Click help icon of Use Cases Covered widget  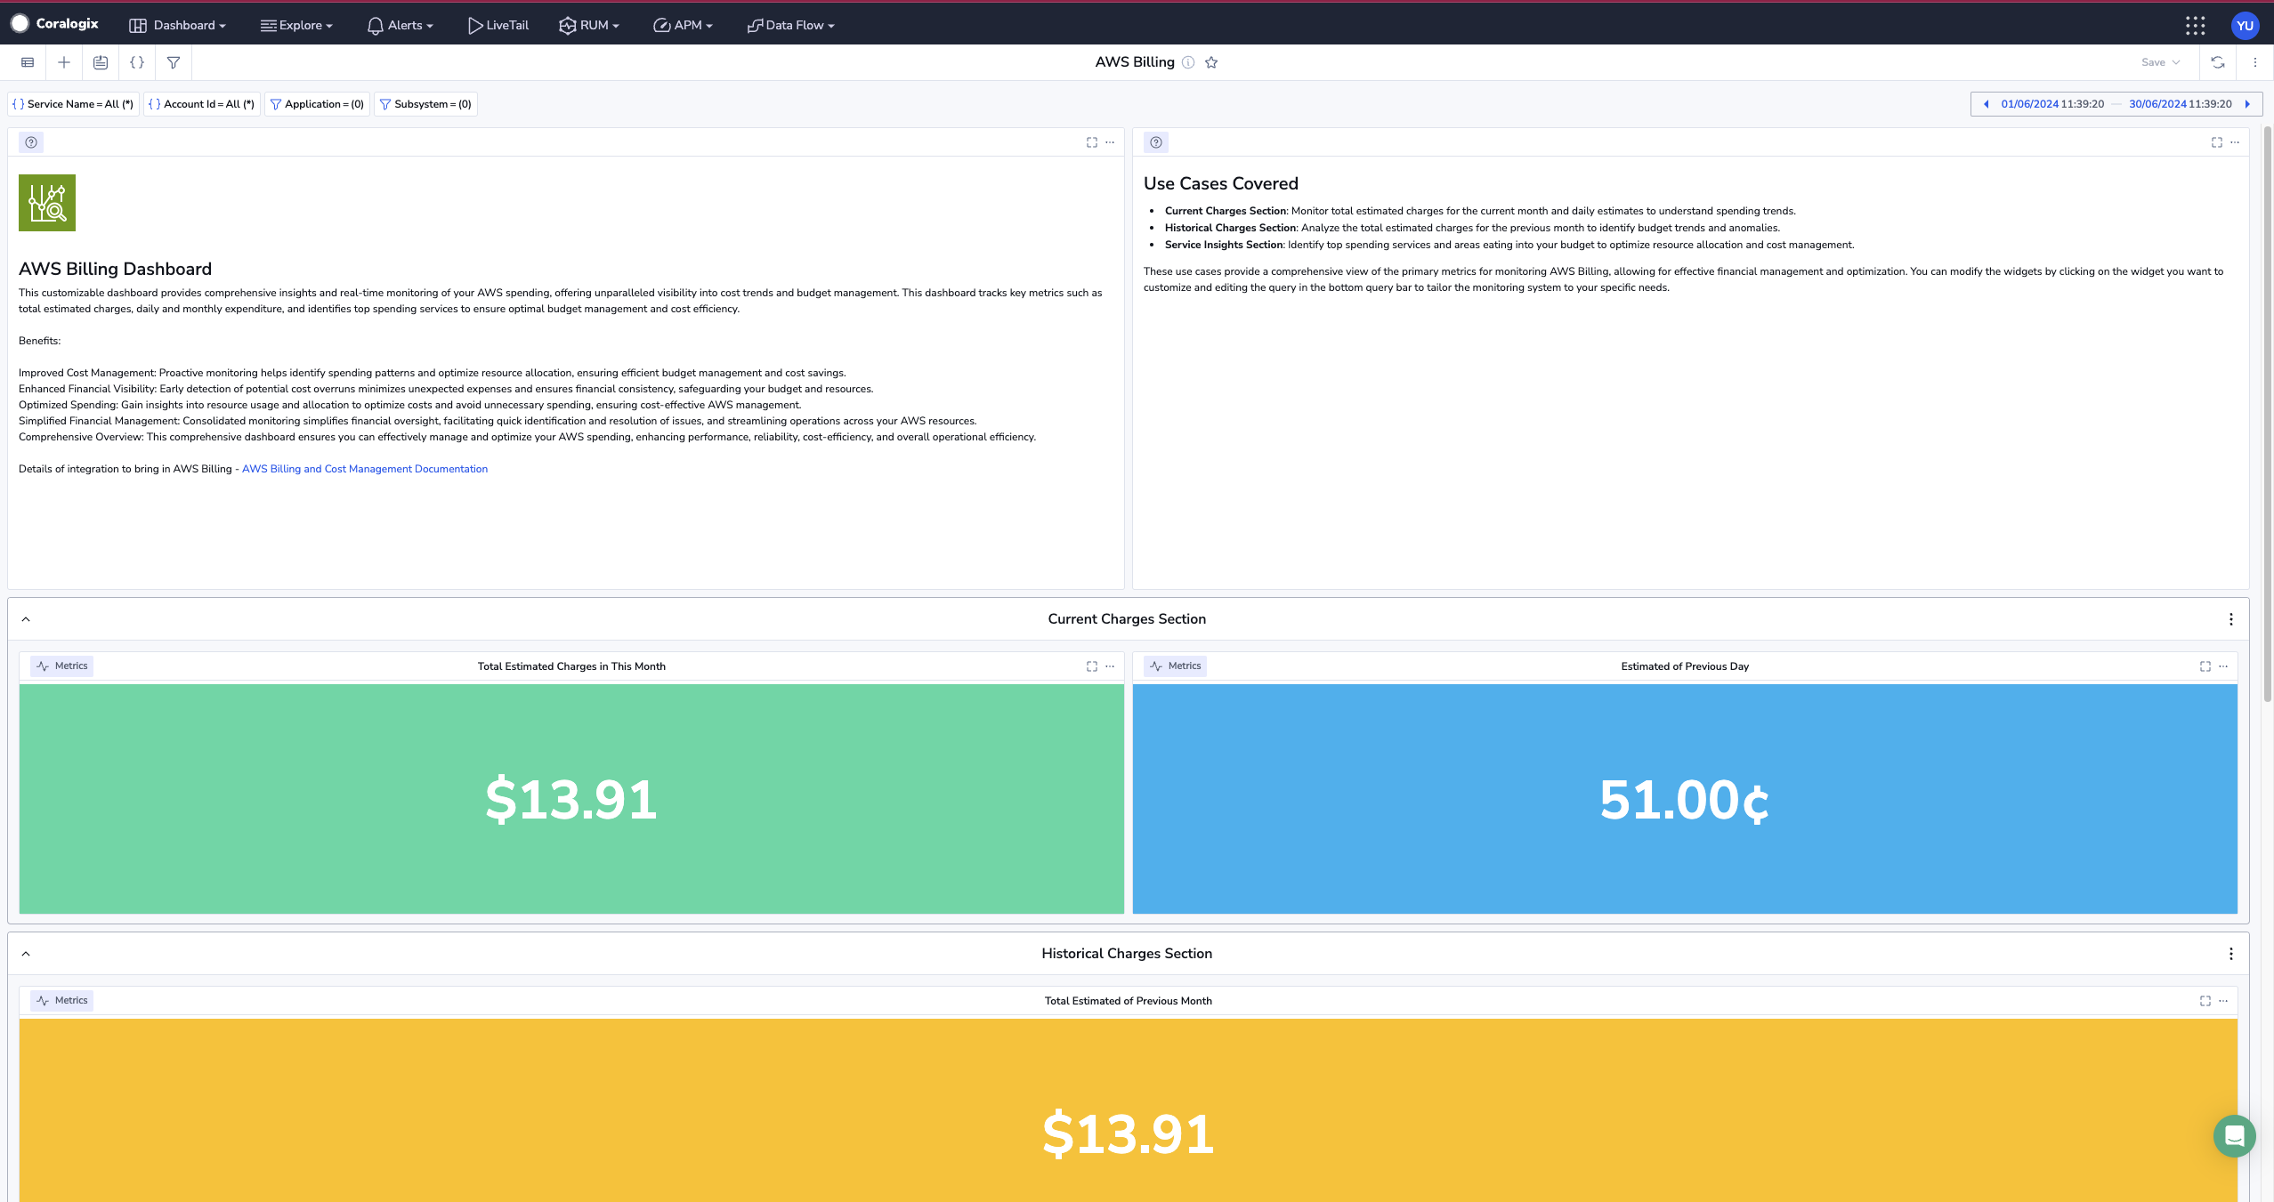pos(1156,142)
